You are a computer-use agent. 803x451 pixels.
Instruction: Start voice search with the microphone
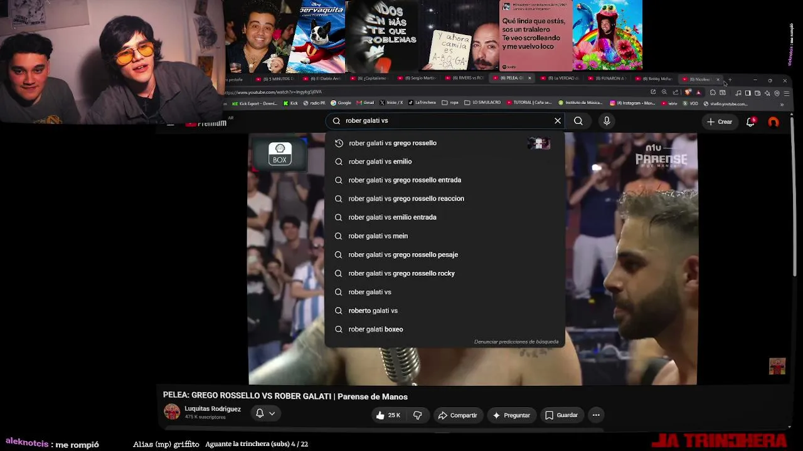coord(607,121)
